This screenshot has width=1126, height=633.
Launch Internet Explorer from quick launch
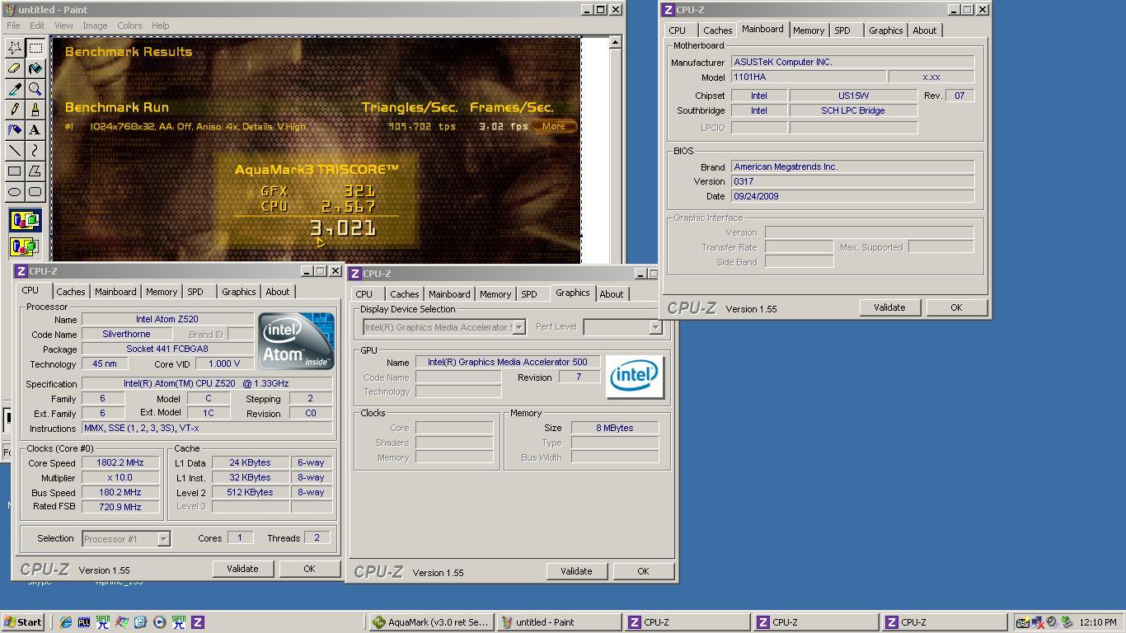tap(65, 622)
